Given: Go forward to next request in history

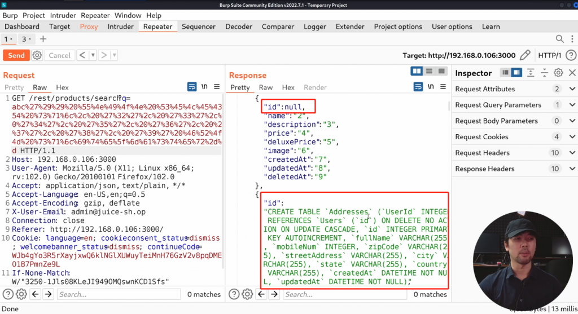Looking at the screenshot, I should click(104, 55).
